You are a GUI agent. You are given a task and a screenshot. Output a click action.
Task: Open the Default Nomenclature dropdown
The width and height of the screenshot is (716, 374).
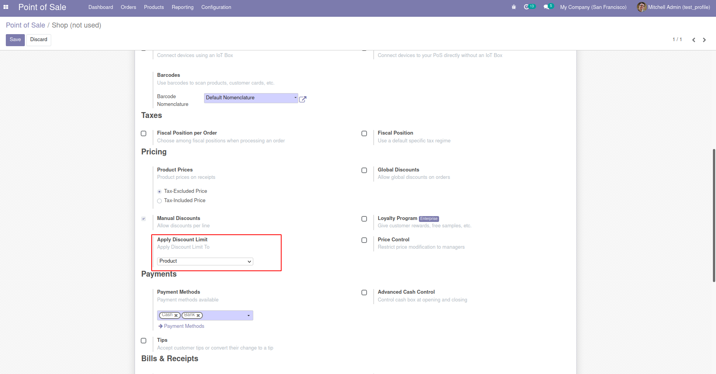pyautogui.click(x=251, y=98)
